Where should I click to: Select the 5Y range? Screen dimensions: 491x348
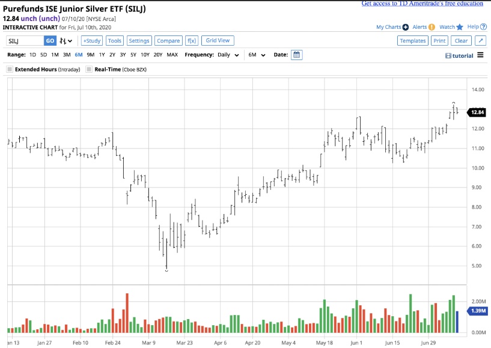point(133,55)
